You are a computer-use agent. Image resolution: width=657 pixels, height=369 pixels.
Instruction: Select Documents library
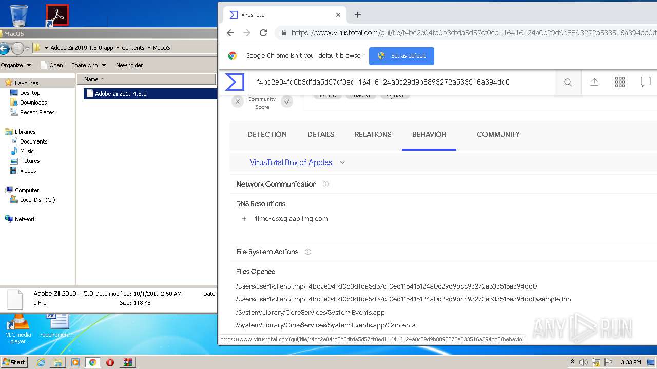[x=33, y=141]
